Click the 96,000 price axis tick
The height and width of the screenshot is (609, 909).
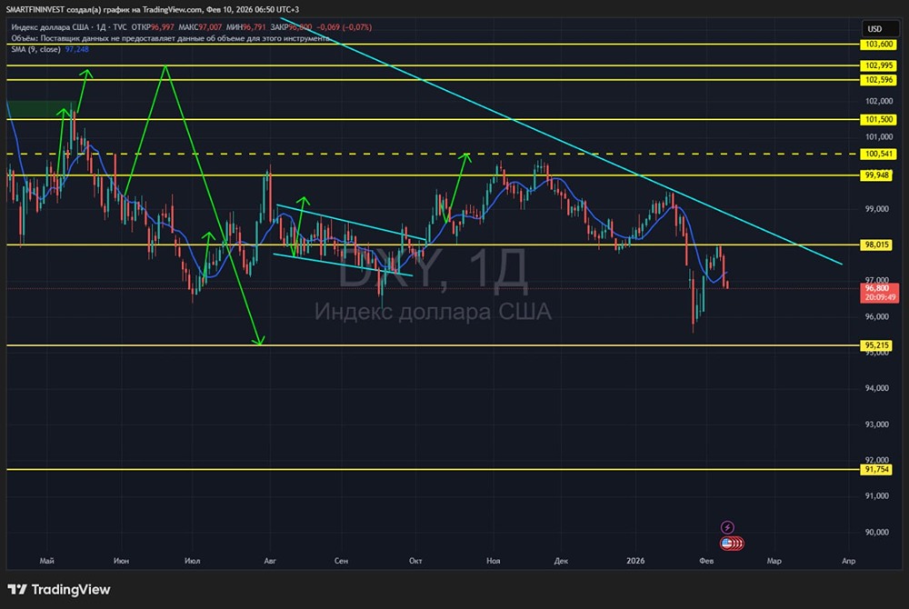pyautogui.click(x=877, y=316)
